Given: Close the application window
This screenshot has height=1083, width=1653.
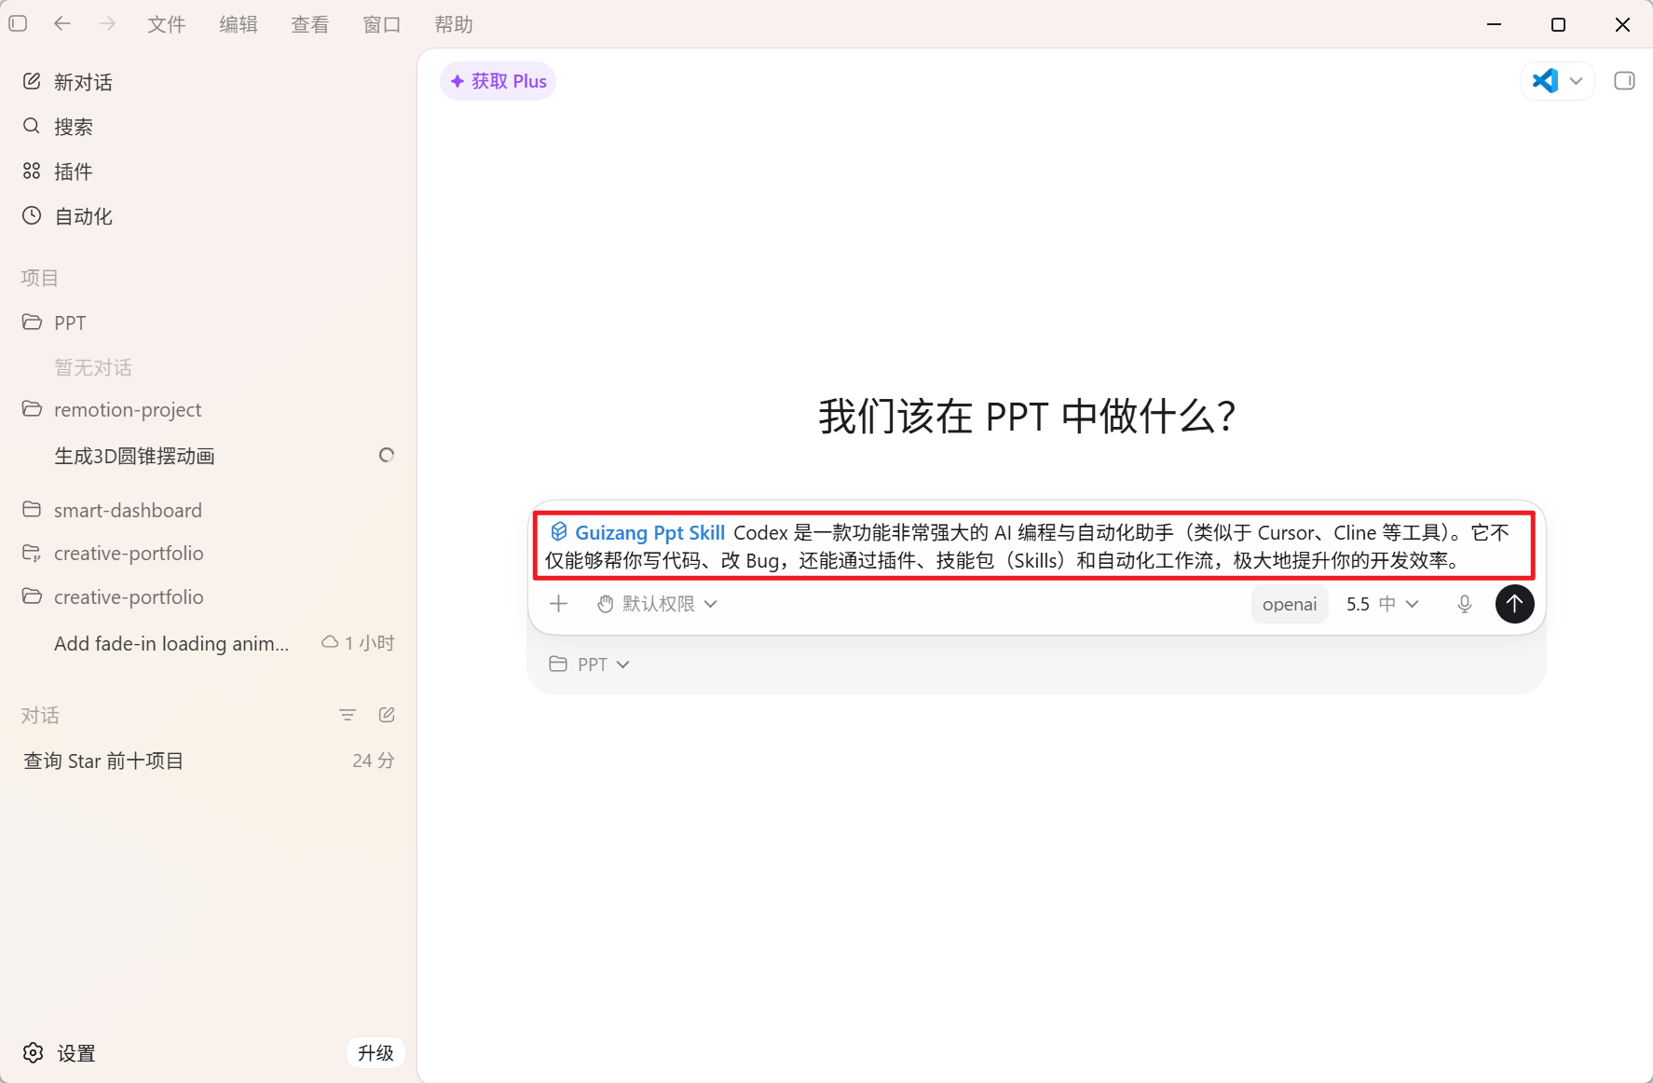Looking at the screenshot, I should 1622,24.
